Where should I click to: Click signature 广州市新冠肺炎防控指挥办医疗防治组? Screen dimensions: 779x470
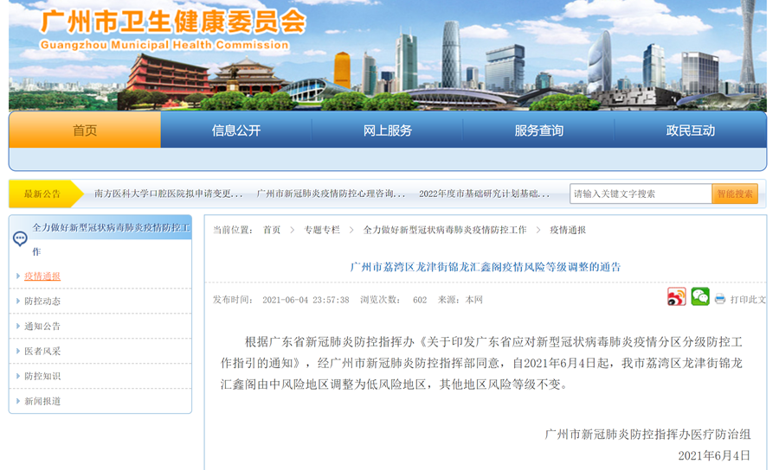647,435
